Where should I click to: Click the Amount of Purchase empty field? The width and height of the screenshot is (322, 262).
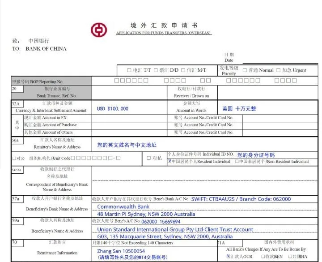[129, 125]
